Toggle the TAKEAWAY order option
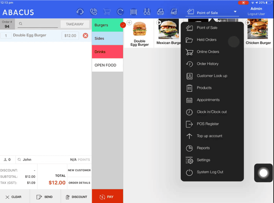This screenshot has height=203, width=274. (75, 24)
